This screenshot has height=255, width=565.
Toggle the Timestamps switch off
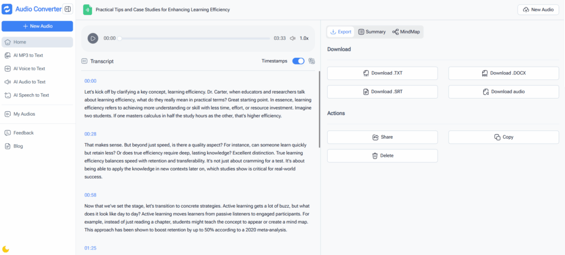(299, 61)
